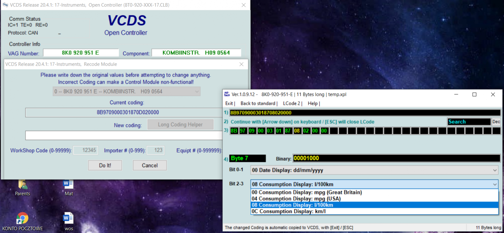The width and height of the screenshot is (504, 233).
Task: Select byte 4 cell with value 03
Action: [270, 131]
